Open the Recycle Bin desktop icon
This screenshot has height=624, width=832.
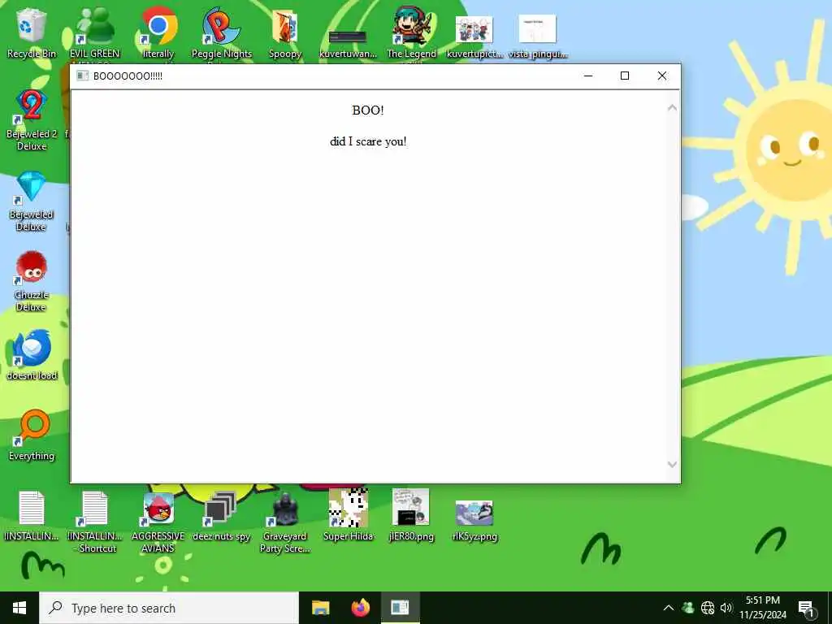tap(32, 32)
